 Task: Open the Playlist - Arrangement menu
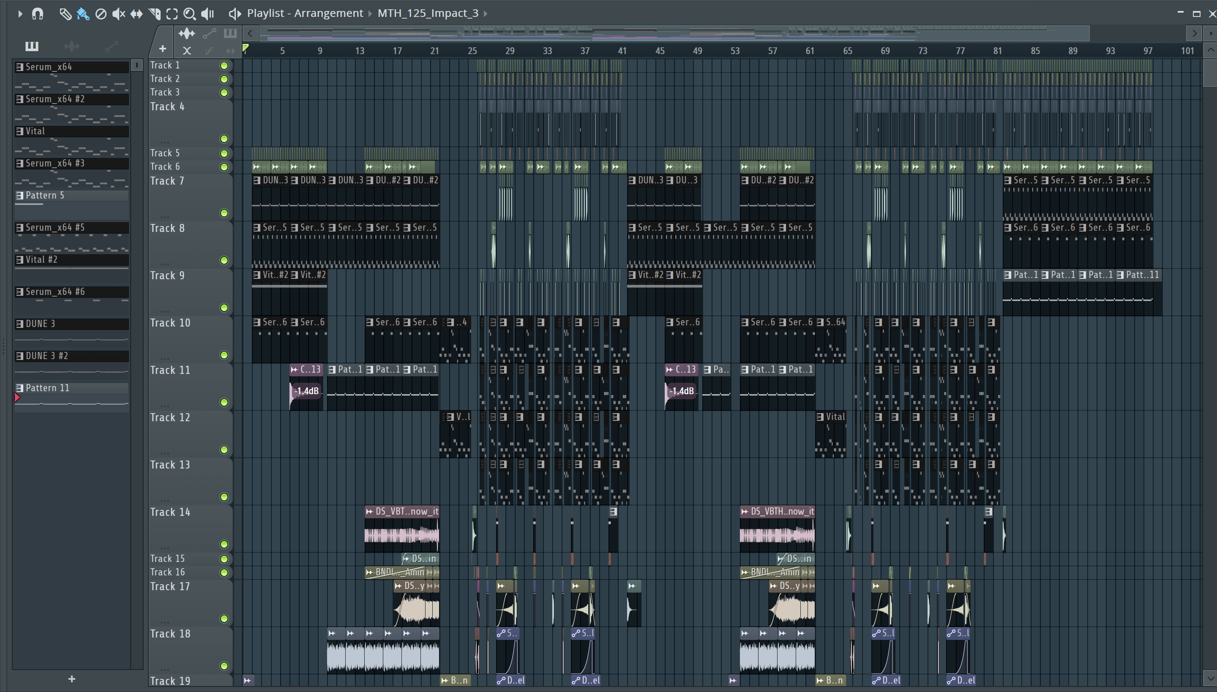pyautogui.click(x=305, y=14)
